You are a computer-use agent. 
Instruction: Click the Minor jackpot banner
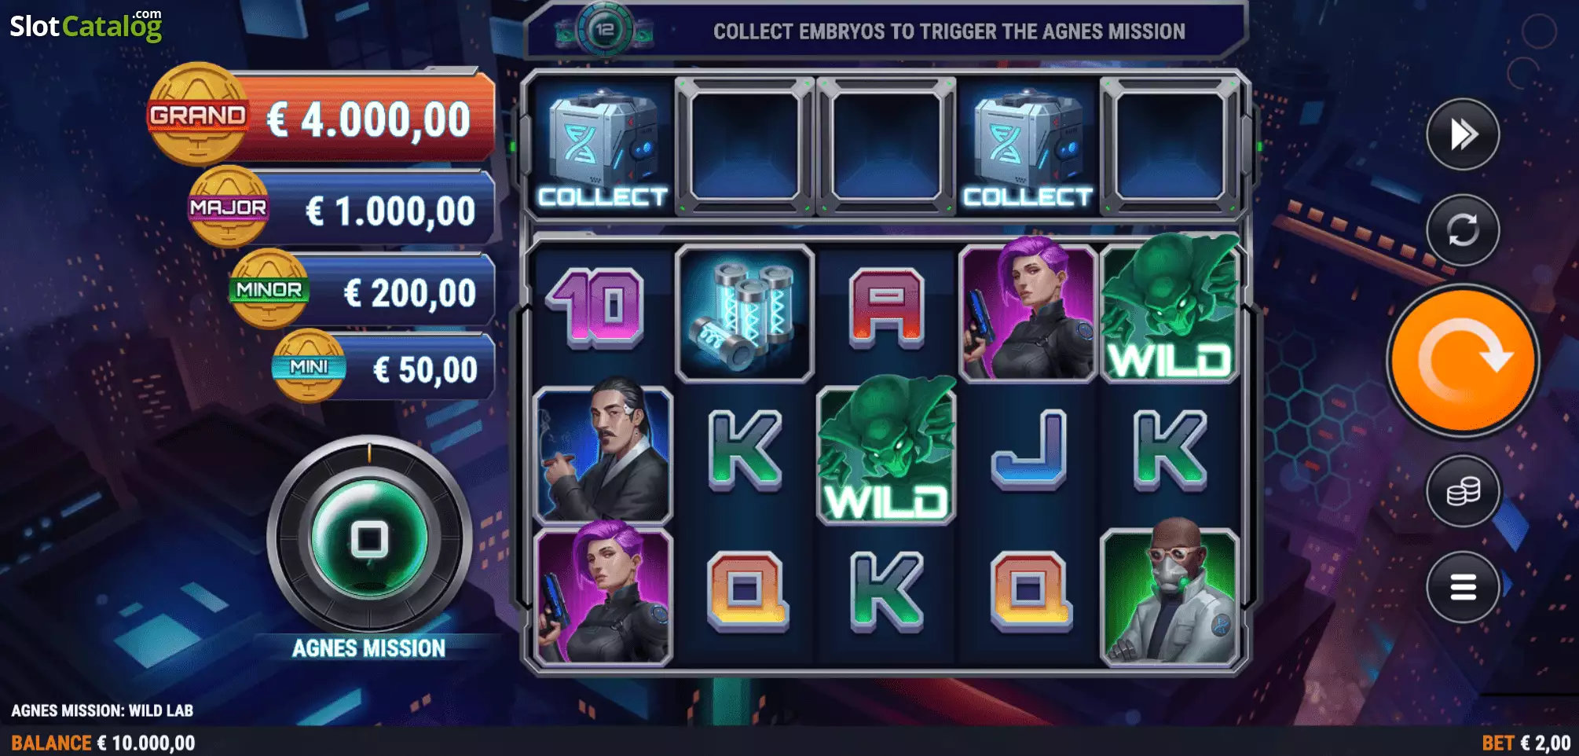click(363, 291)
